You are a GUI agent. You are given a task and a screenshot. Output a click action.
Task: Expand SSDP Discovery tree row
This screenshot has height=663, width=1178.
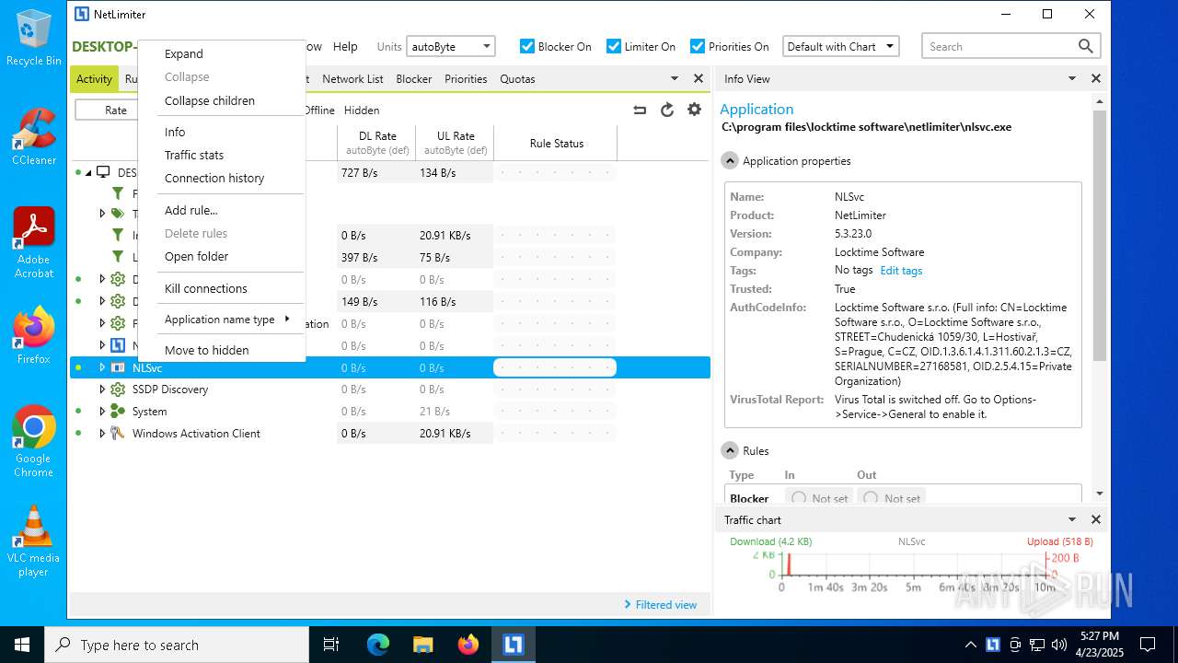[102, 390]
